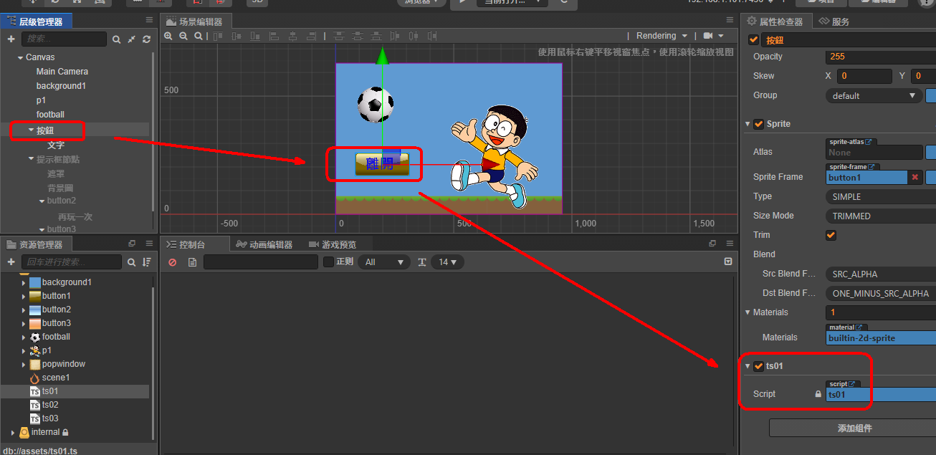Click the 添加组件 add component button
The width and height of the screenshot is (936, 455).
[x=855, y=428]
